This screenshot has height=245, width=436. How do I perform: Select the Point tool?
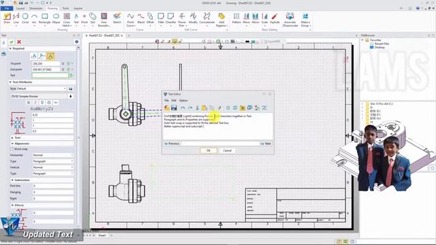84,18
